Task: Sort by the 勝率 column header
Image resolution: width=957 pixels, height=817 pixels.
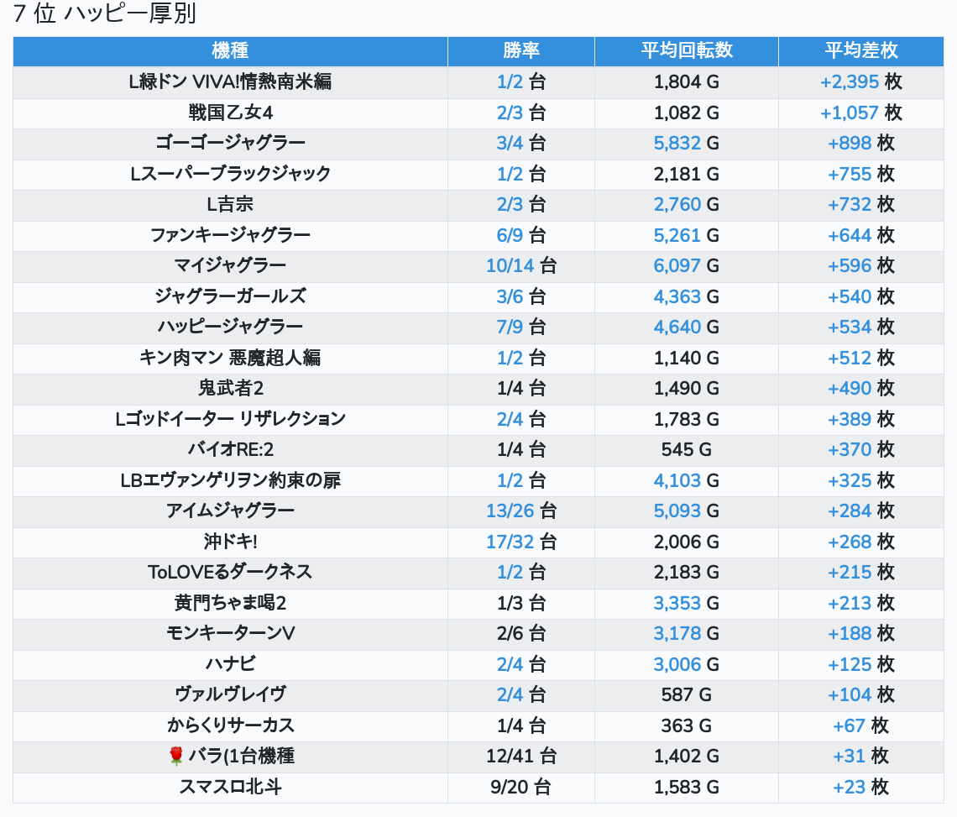Action: pos(521,50)
